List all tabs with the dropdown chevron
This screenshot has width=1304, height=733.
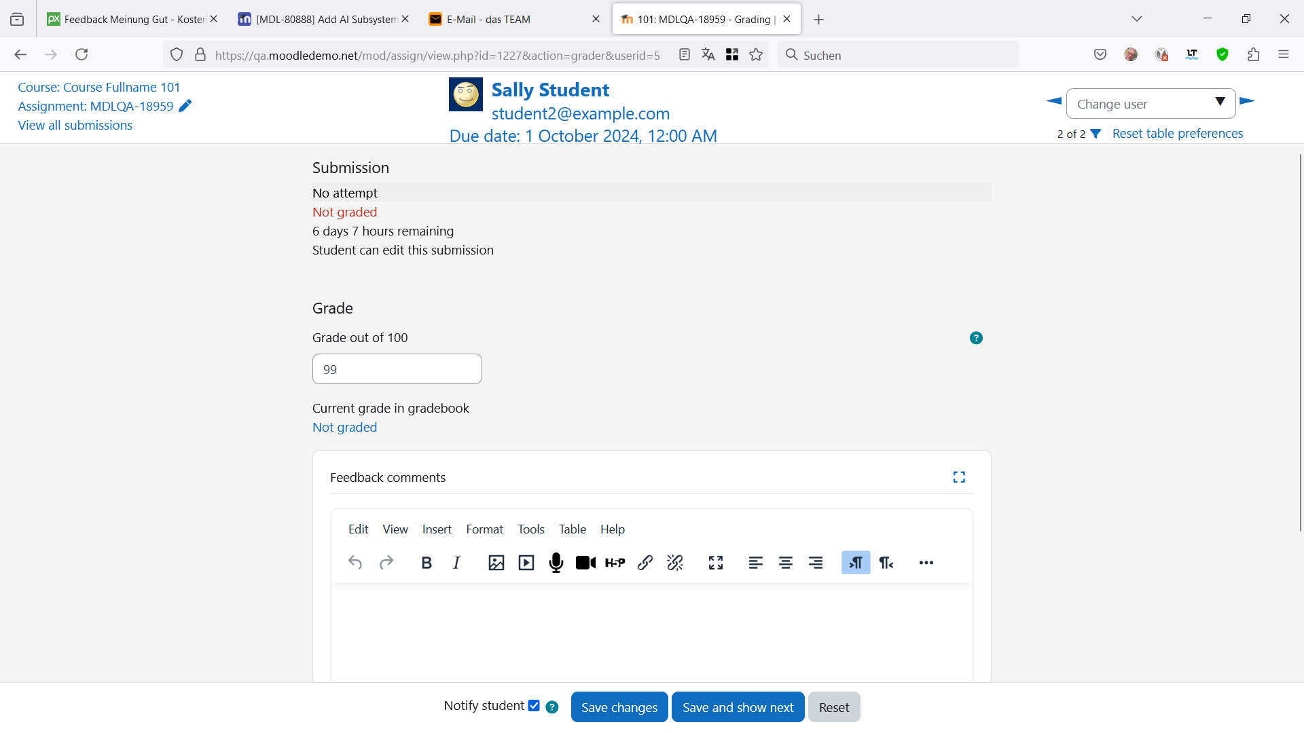[x=1137, y=19]
